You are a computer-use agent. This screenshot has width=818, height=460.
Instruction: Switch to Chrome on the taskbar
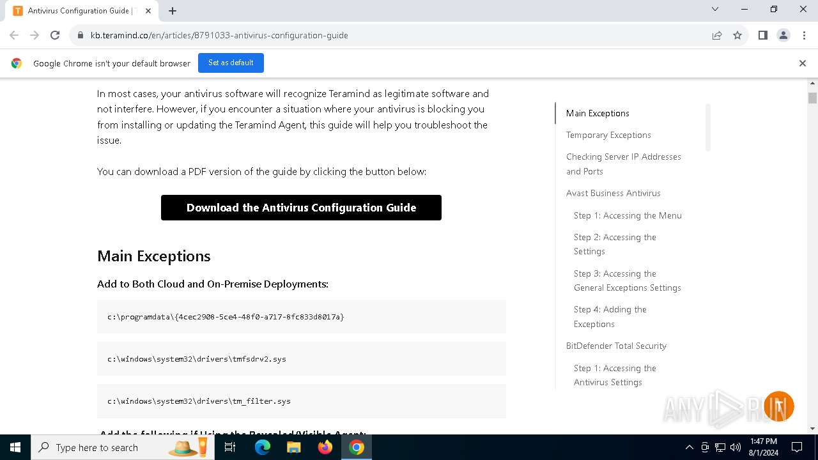point(357,447)
